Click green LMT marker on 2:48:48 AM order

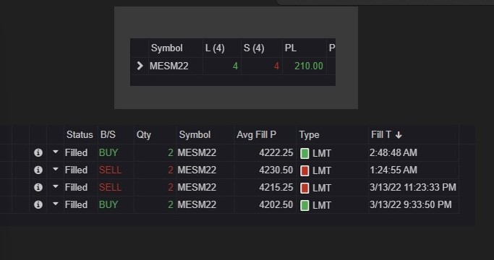[x=305, y=153]
